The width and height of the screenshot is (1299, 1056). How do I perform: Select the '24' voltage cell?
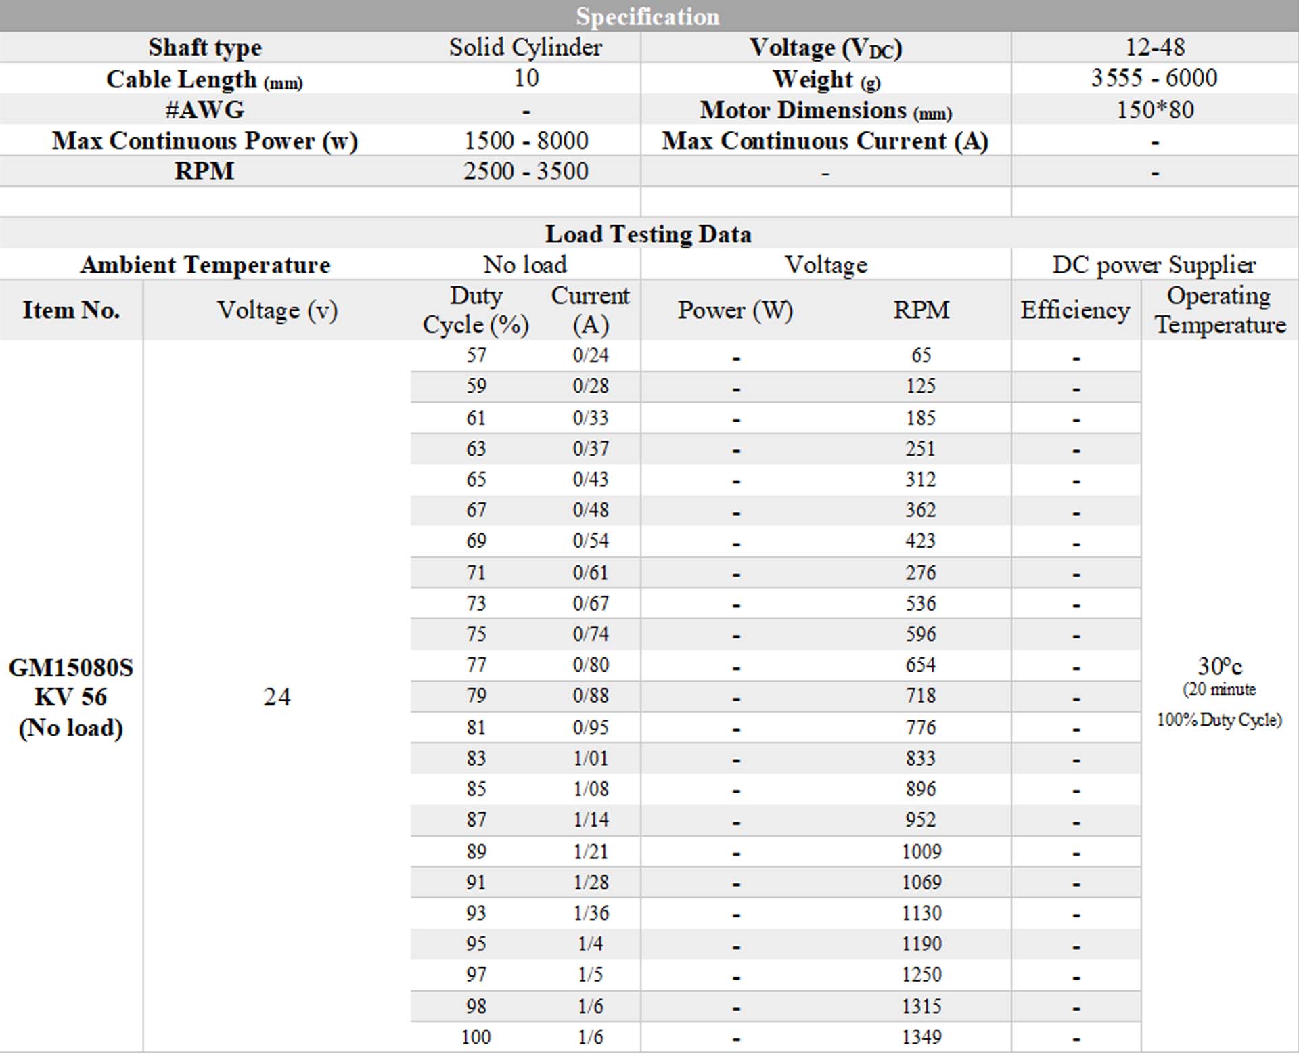point(277,697)
